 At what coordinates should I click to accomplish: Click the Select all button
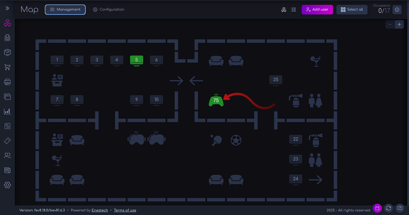click(x=352, y=9)
